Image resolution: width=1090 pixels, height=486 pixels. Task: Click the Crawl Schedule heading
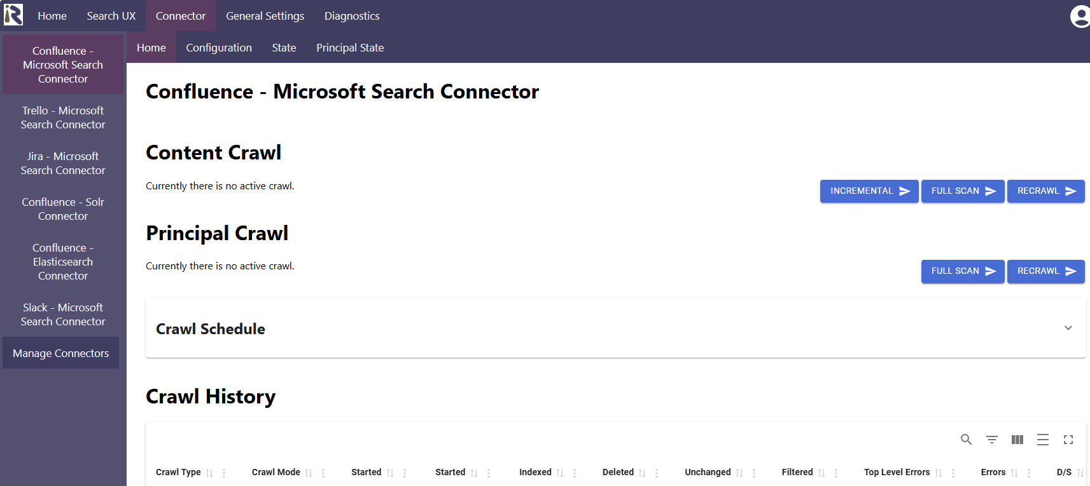tap(211, 329)
